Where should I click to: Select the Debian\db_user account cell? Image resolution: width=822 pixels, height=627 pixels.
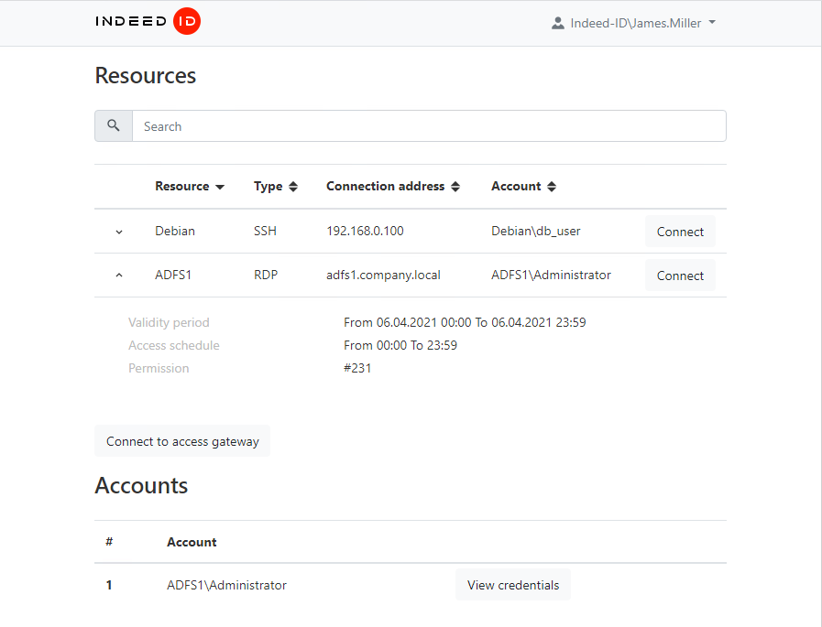click(536, 232)
